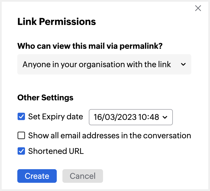210x191 pixels.
Task: Click the "Shortened URL" label text
Action: (56, 151)
